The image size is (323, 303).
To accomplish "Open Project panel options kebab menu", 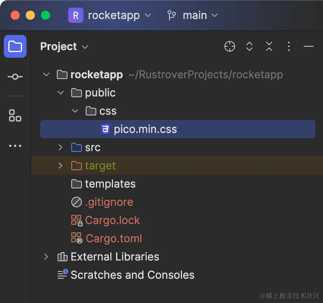I will tap(289, 47).
